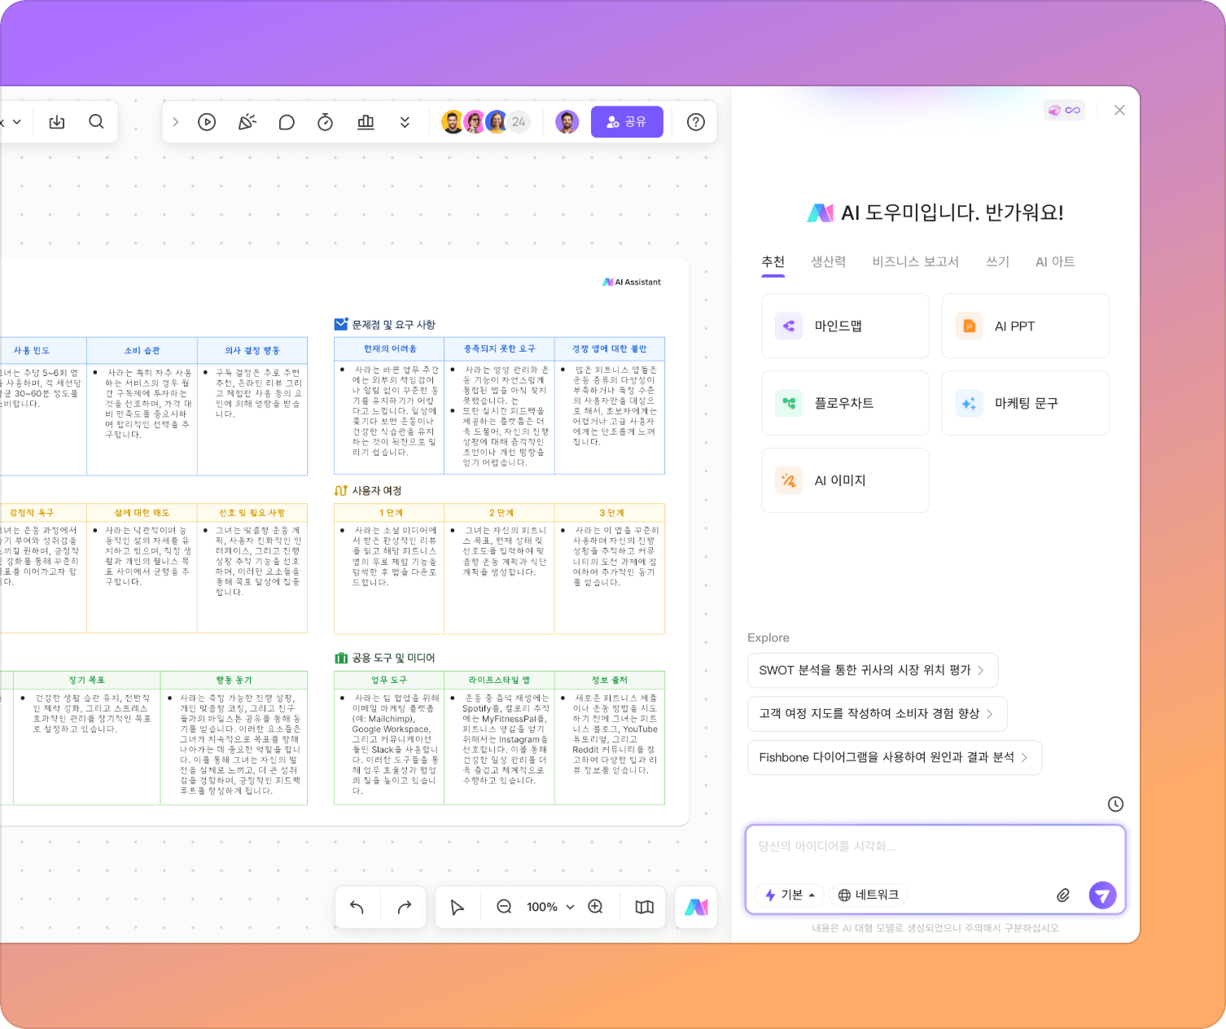Open the 100% zoom level dropdown

click(x=550, y=907)
